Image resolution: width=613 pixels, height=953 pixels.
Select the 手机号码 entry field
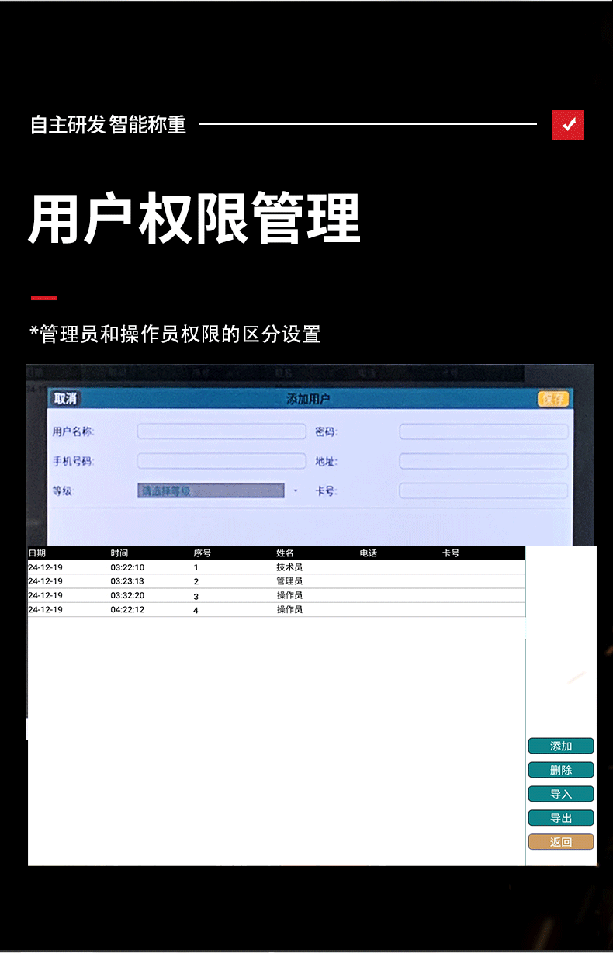tap(222, 461)
